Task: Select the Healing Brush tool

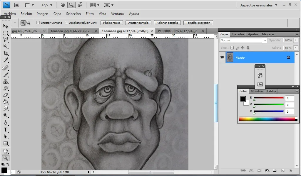Action: (5, 68)
